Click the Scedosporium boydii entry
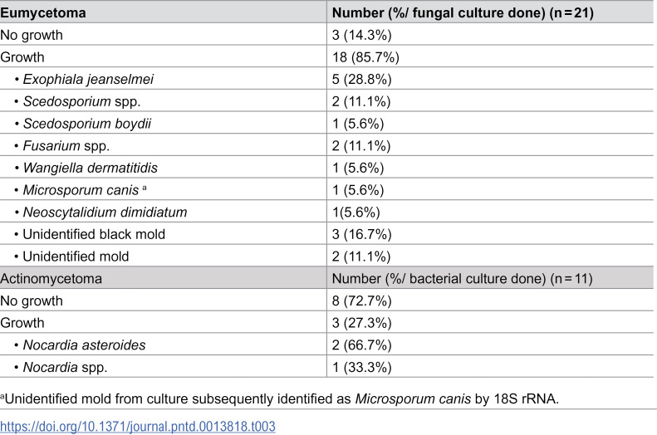The width and height of the screenshot is (657, 435). [86, 124]
